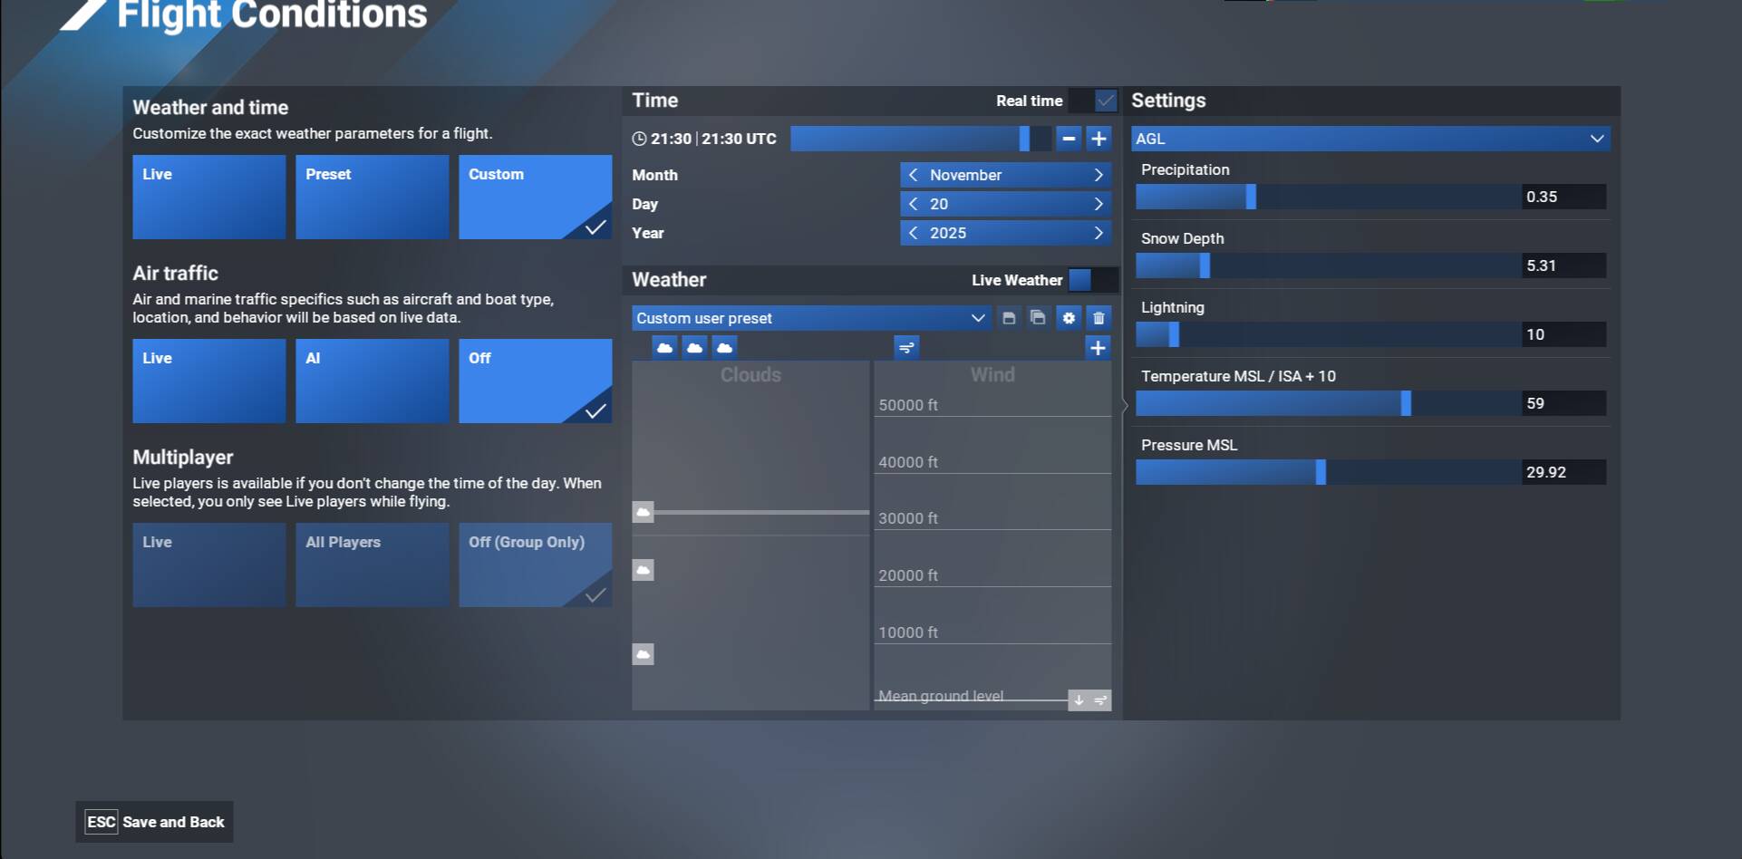Set Air traffic to AI
This screenshot has height=859, width=1742.
[373, 381]
